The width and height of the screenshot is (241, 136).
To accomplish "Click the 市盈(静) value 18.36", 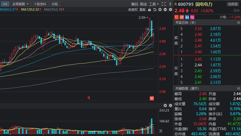I will pos(202,129).
